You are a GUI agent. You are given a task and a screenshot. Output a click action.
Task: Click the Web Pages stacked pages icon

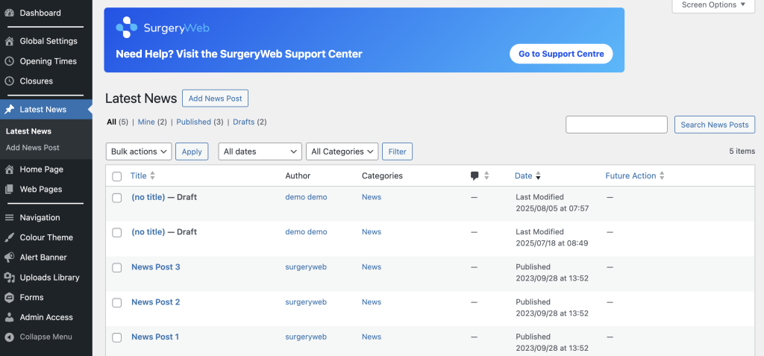point(9,190)
